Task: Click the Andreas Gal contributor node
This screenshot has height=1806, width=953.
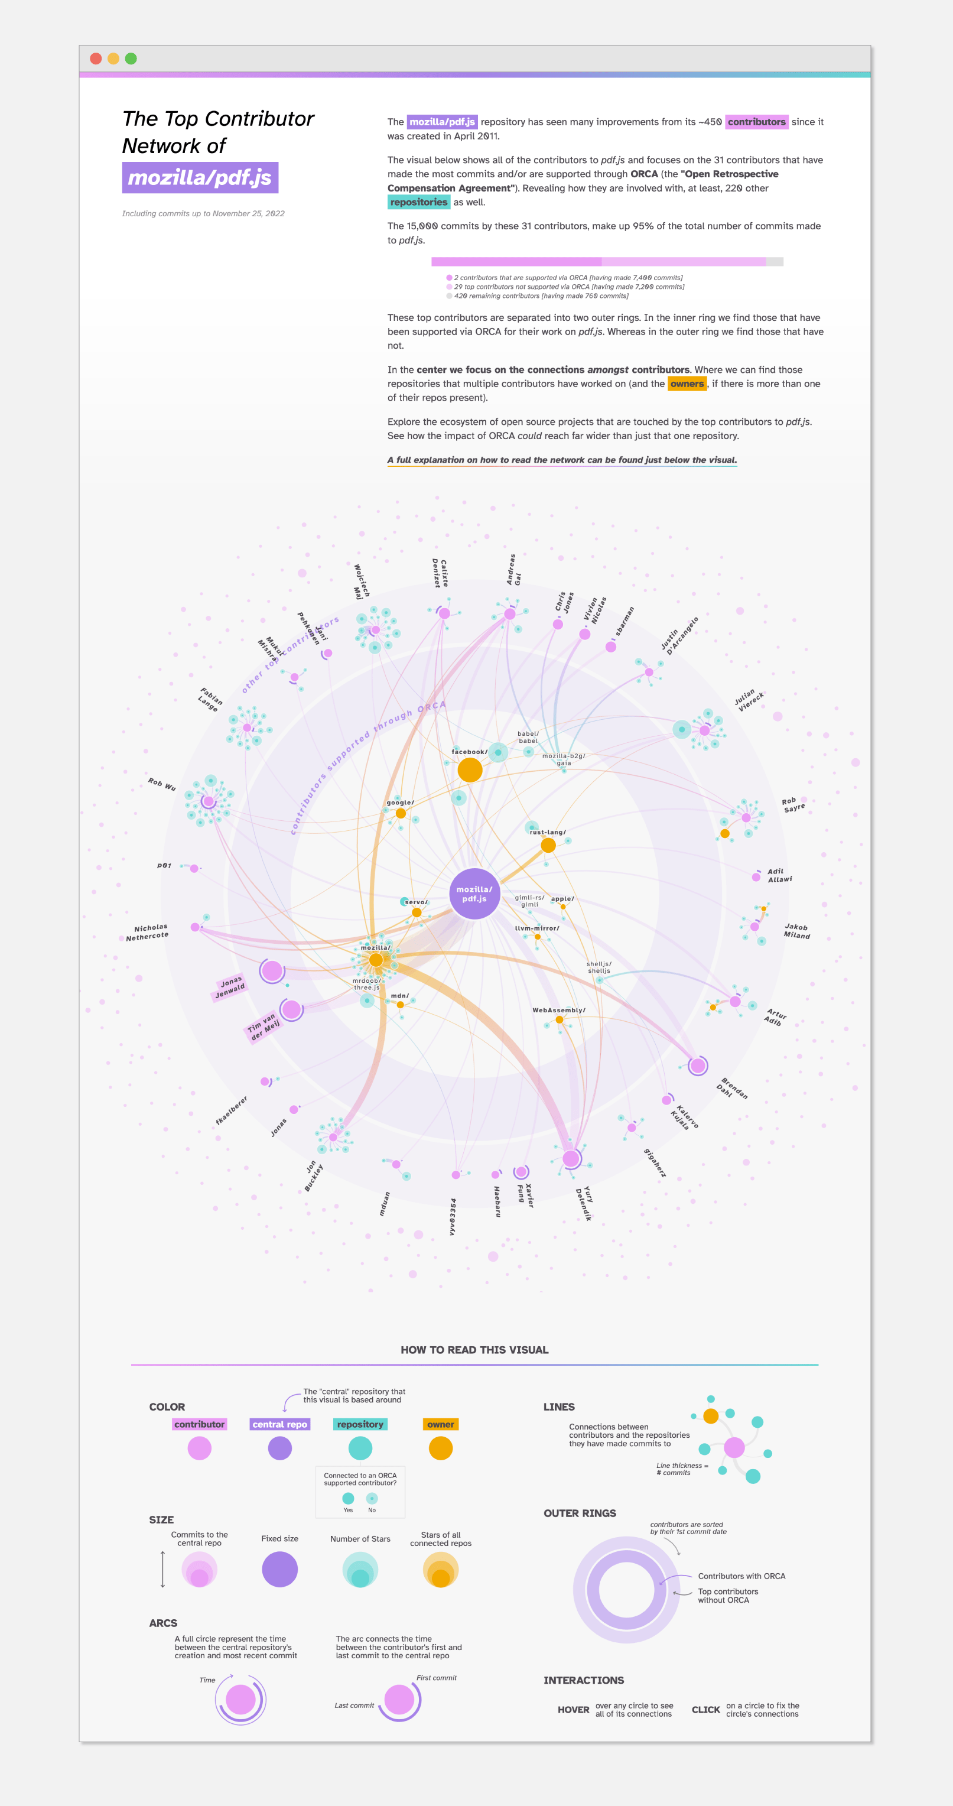Action: (x=510, y=613)
